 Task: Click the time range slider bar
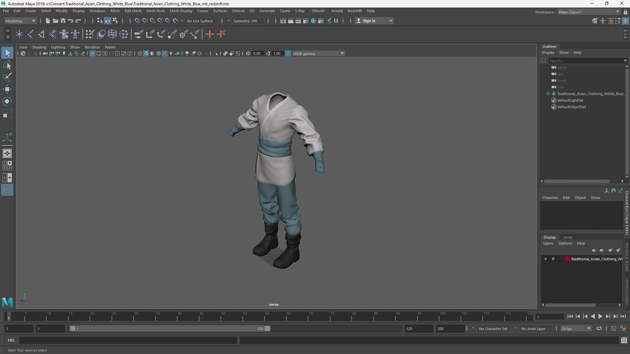click(170, 328)
